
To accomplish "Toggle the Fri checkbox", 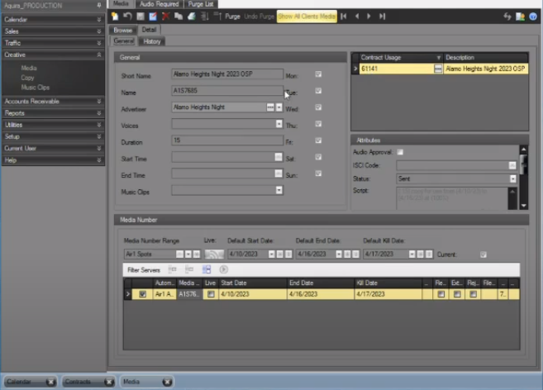I will [x=318, y=140].
